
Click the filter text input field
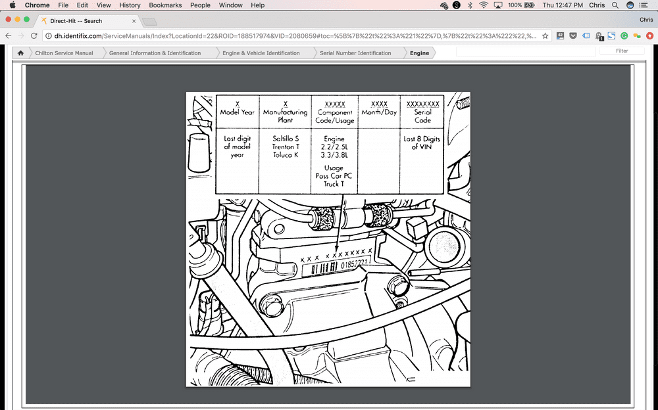[525, 51]
